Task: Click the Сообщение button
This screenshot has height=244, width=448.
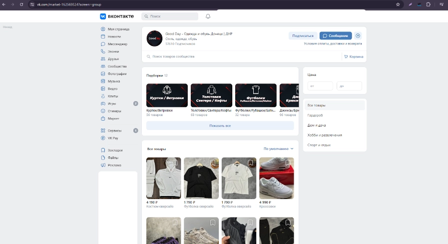Action: pyautogui.click(x=336, y=36)
